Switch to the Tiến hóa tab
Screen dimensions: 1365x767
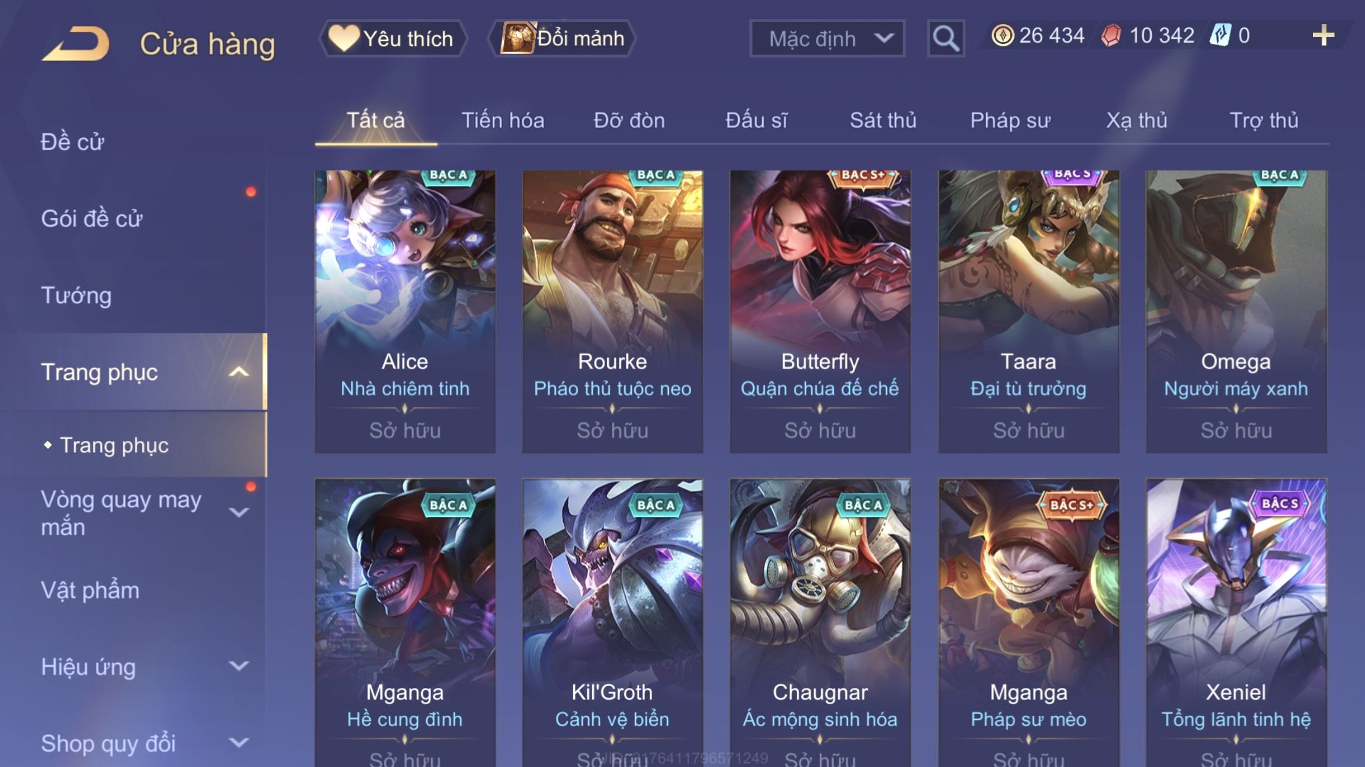[x=503, y=120]
